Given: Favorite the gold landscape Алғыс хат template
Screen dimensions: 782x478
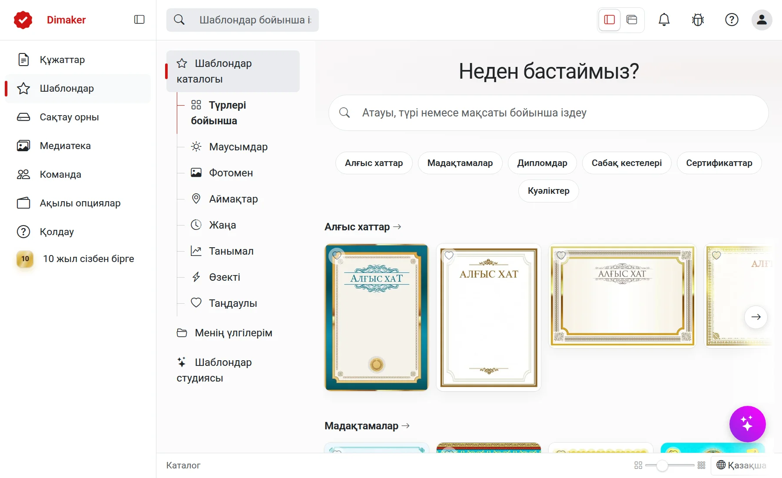Looking at the screenshot, I should coord(561,256).
